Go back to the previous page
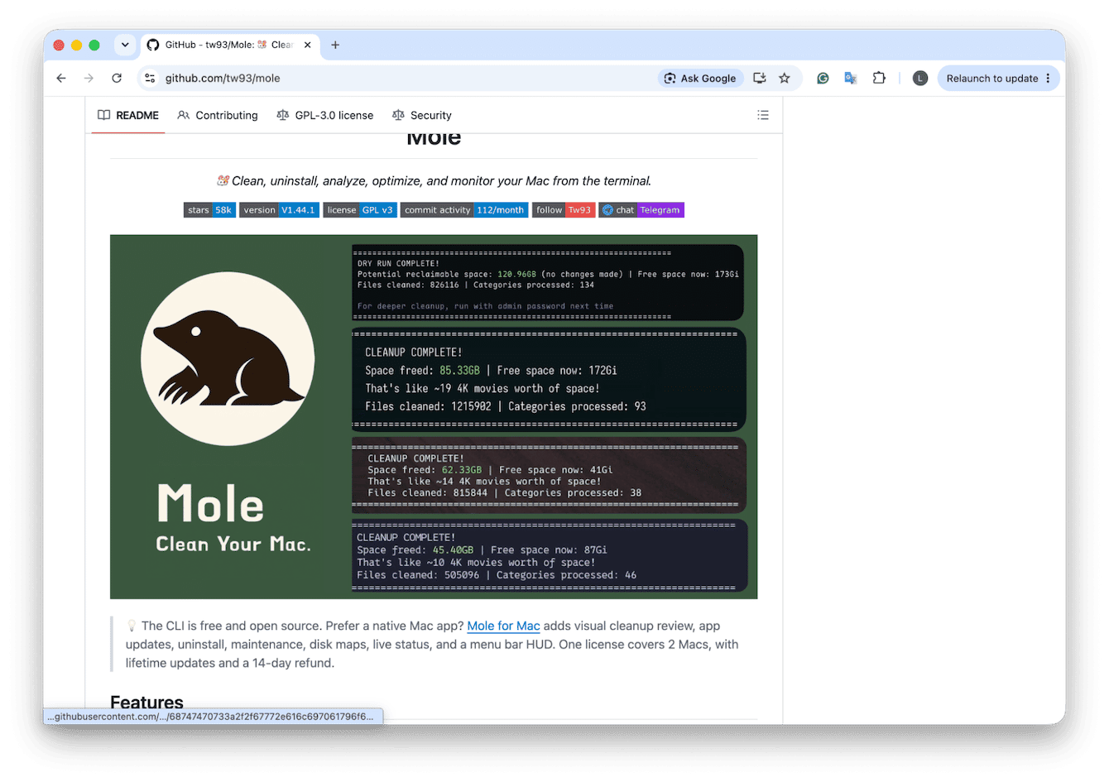This screenshot has width=1109, height=782. coord(61,78)
